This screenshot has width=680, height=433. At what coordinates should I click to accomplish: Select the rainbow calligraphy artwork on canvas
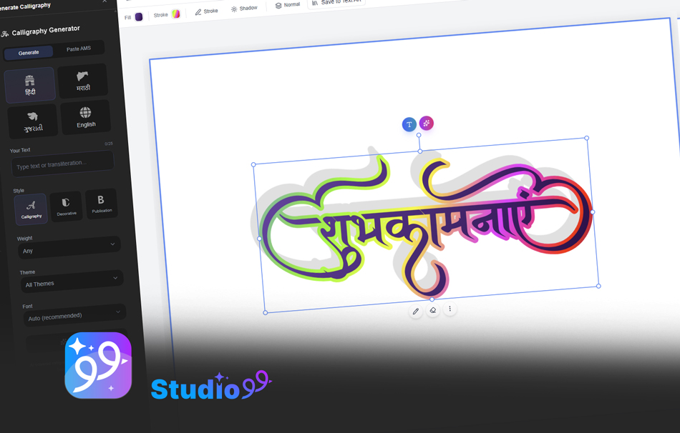pyautogui.click(x=426, y=227)
